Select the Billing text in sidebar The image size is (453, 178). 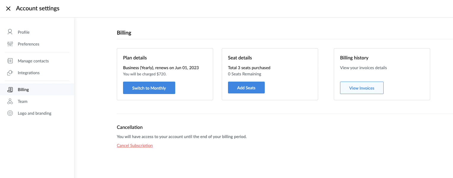23,90
